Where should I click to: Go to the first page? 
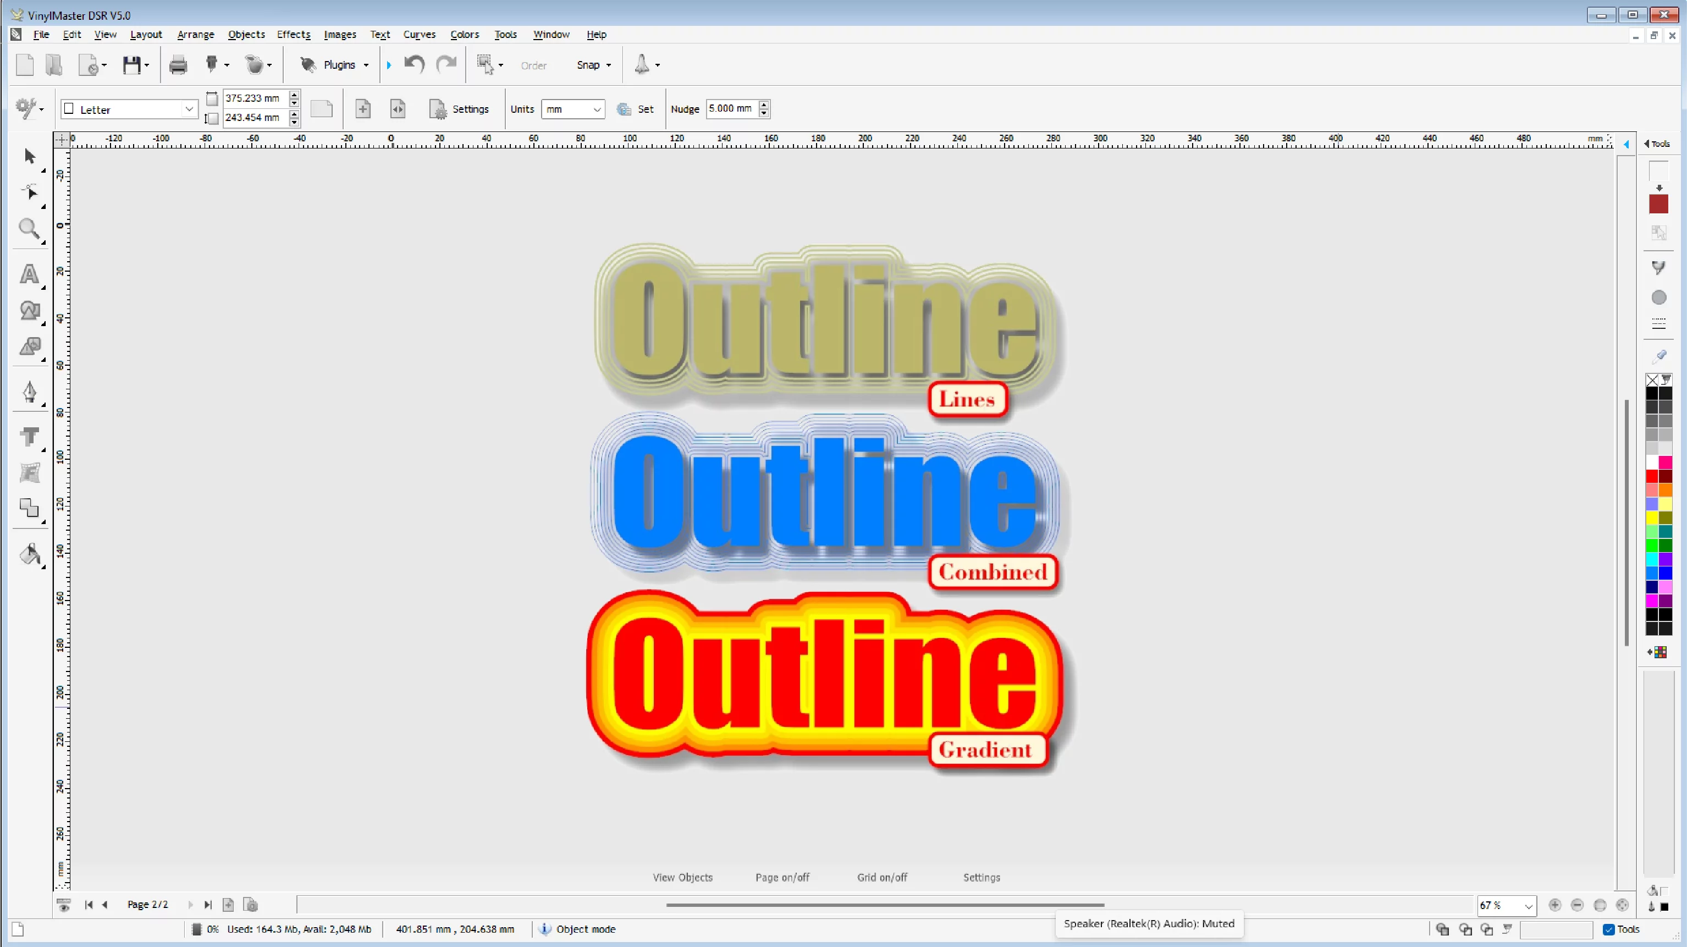(x=89, y=905)
